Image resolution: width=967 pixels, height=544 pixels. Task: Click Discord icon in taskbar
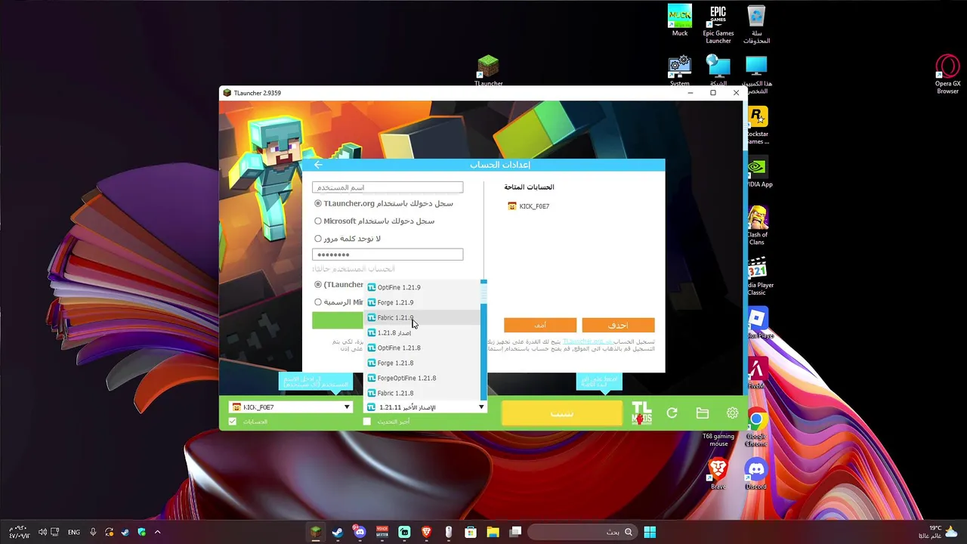(360, 532)
